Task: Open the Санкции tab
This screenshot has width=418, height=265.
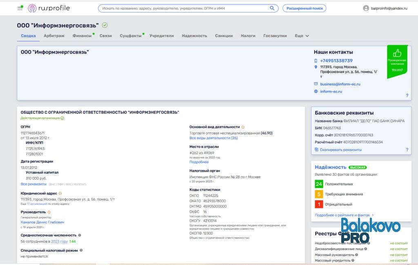Action: pyautogui.click(x=224, y=36)
